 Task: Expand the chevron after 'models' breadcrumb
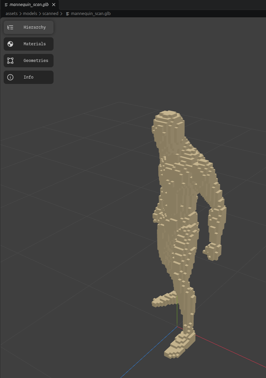point(40,14)
